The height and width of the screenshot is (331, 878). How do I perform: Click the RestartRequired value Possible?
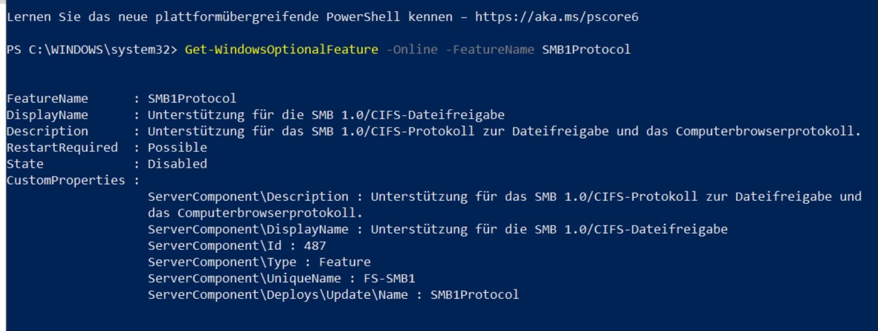point(177,148)
